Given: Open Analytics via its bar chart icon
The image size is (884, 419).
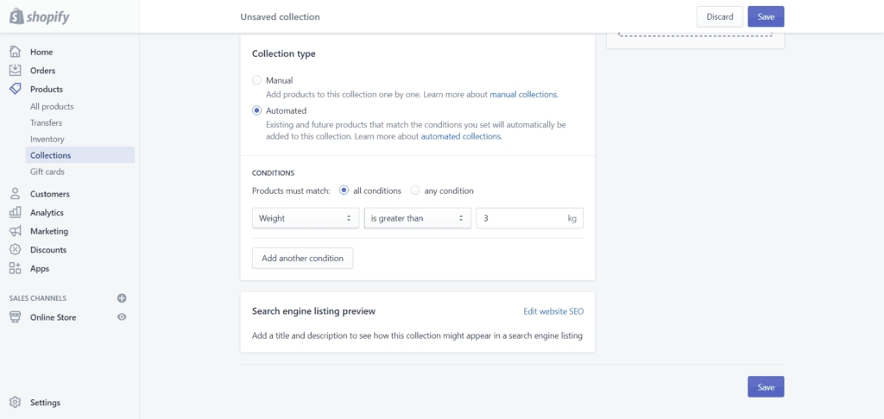Looking at the screenshot, I should [16, 212].
